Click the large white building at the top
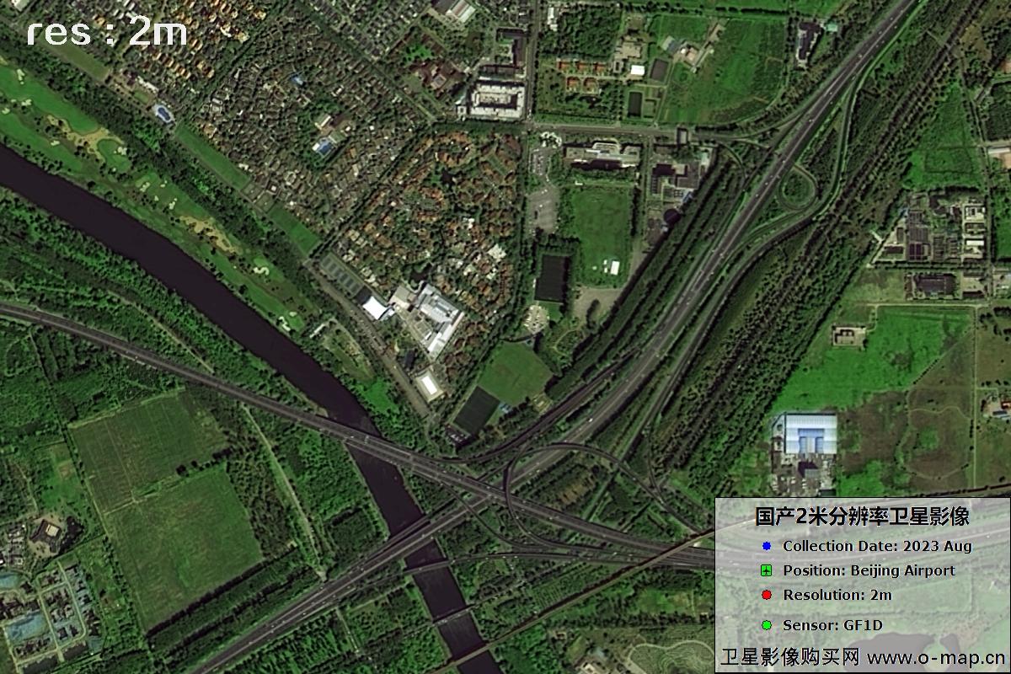 pyautogui.click(x=497, y=99)
